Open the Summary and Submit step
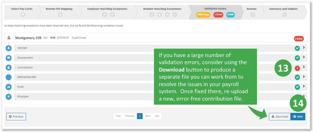This screenshot has width=313, height=132. [283, 12]
